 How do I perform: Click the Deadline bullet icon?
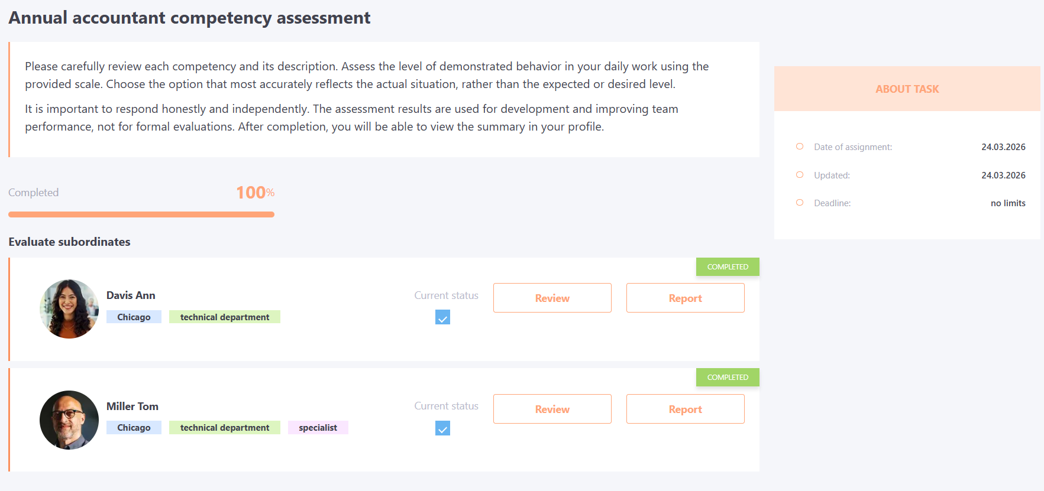tap(800, 203)
